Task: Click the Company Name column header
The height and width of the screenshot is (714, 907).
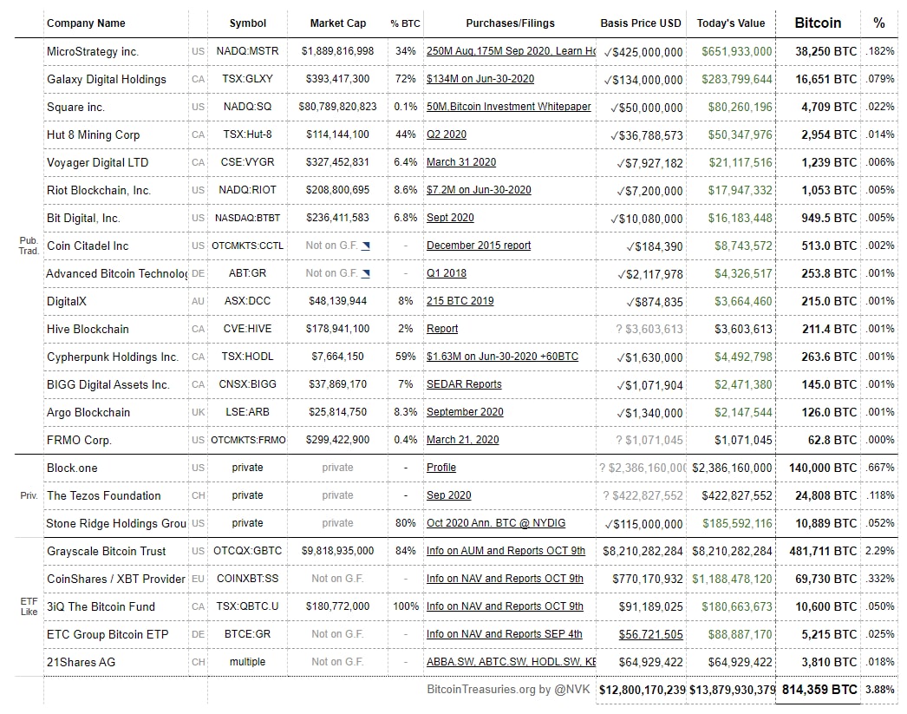Action: point(86,23)
